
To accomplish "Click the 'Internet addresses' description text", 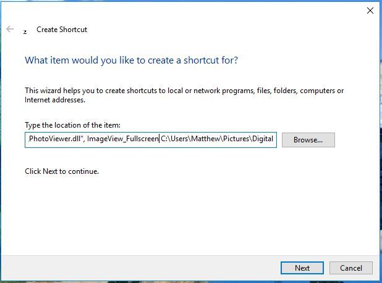I will click(55, 100).
